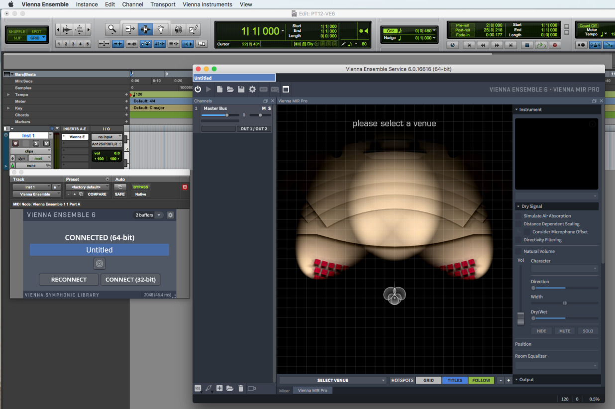
Task: Click the VSL icon below channel list
Action: click(x=198, y=388)
